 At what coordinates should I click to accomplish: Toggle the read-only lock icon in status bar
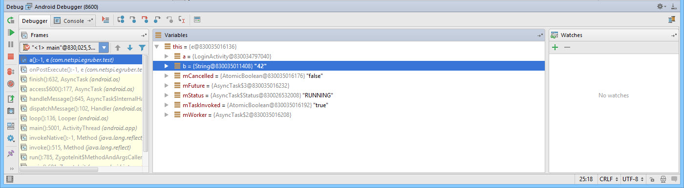tap(652, 180)
